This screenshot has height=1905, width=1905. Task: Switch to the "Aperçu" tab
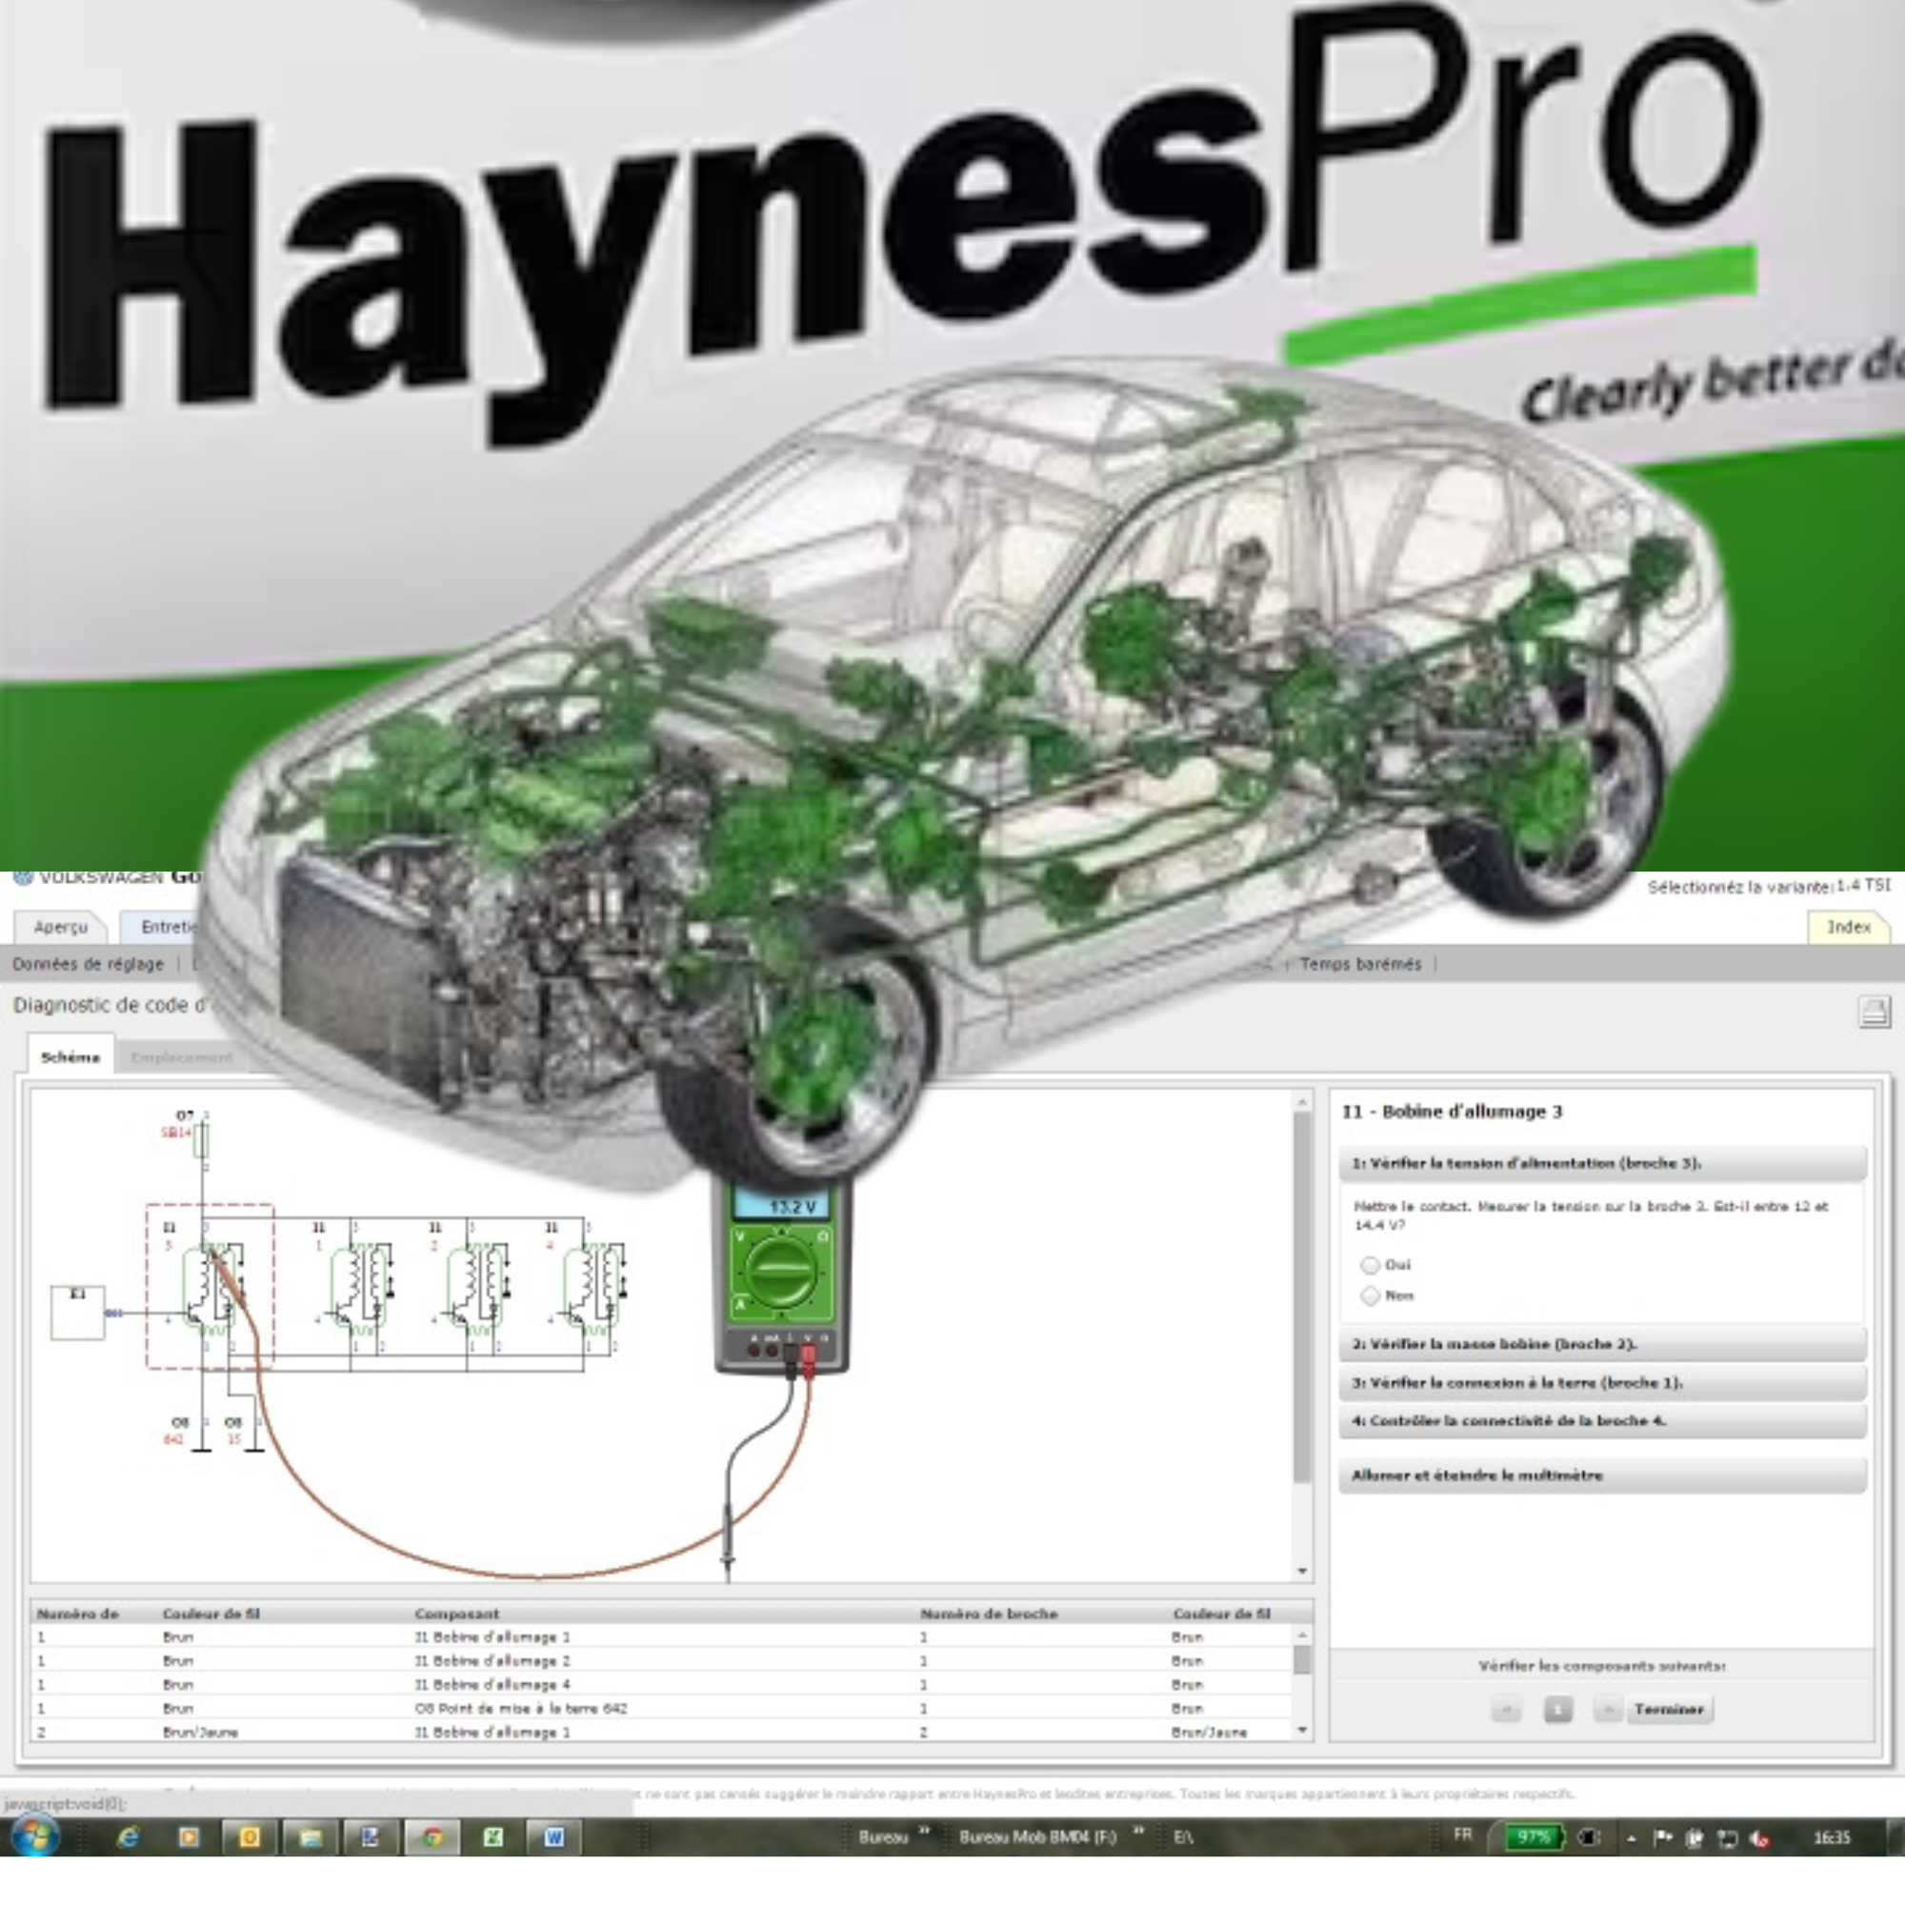pyautogui.click(x=60, y=927)
